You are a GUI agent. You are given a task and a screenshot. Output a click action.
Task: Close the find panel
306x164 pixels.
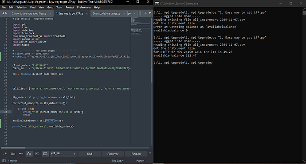pyautogui.click(x=150, y=152)
